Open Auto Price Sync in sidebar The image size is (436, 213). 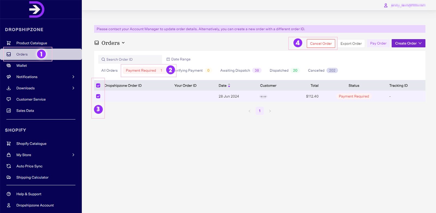point(29,166)
